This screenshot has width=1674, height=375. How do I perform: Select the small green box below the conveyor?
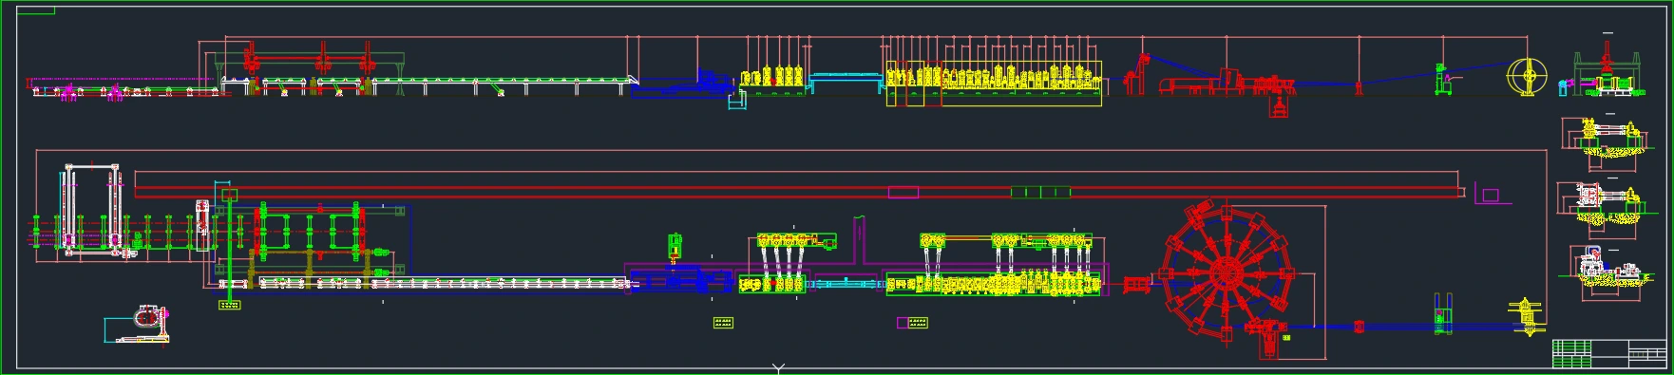pos(229,305)
